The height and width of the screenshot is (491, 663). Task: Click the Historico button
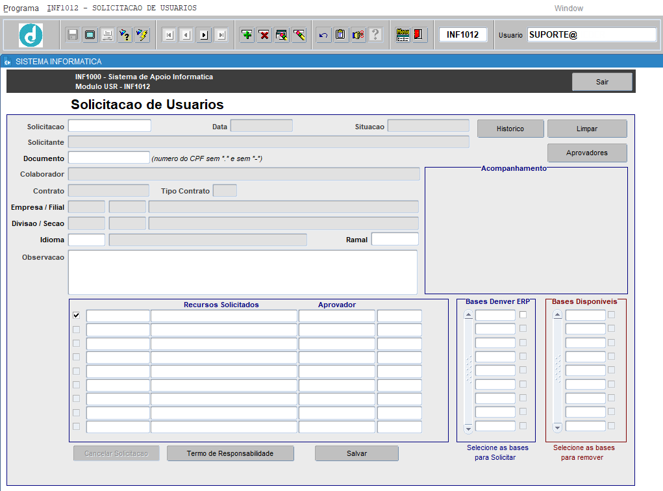510,129
